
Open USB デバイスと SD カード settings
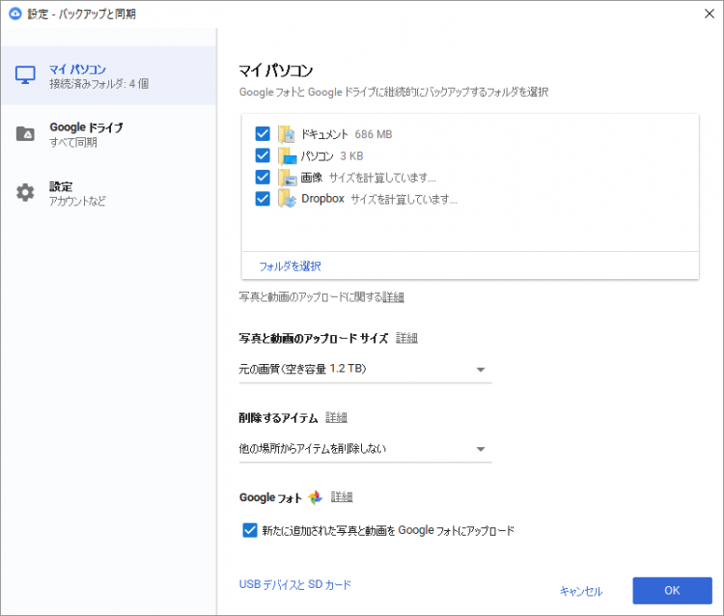[295, 584]
